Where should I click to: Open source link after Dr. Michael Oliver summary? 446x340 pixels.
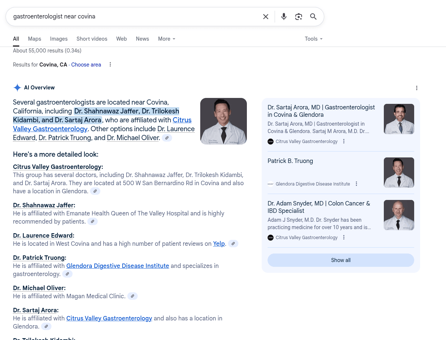point(167,138)
